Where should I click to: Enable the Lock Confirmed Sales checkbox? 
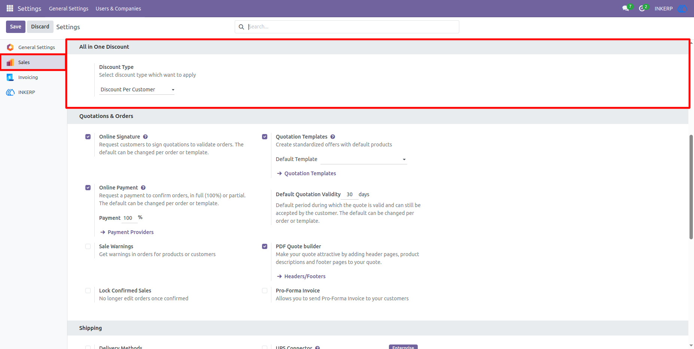pyautogui.click(x=88, y=291)
